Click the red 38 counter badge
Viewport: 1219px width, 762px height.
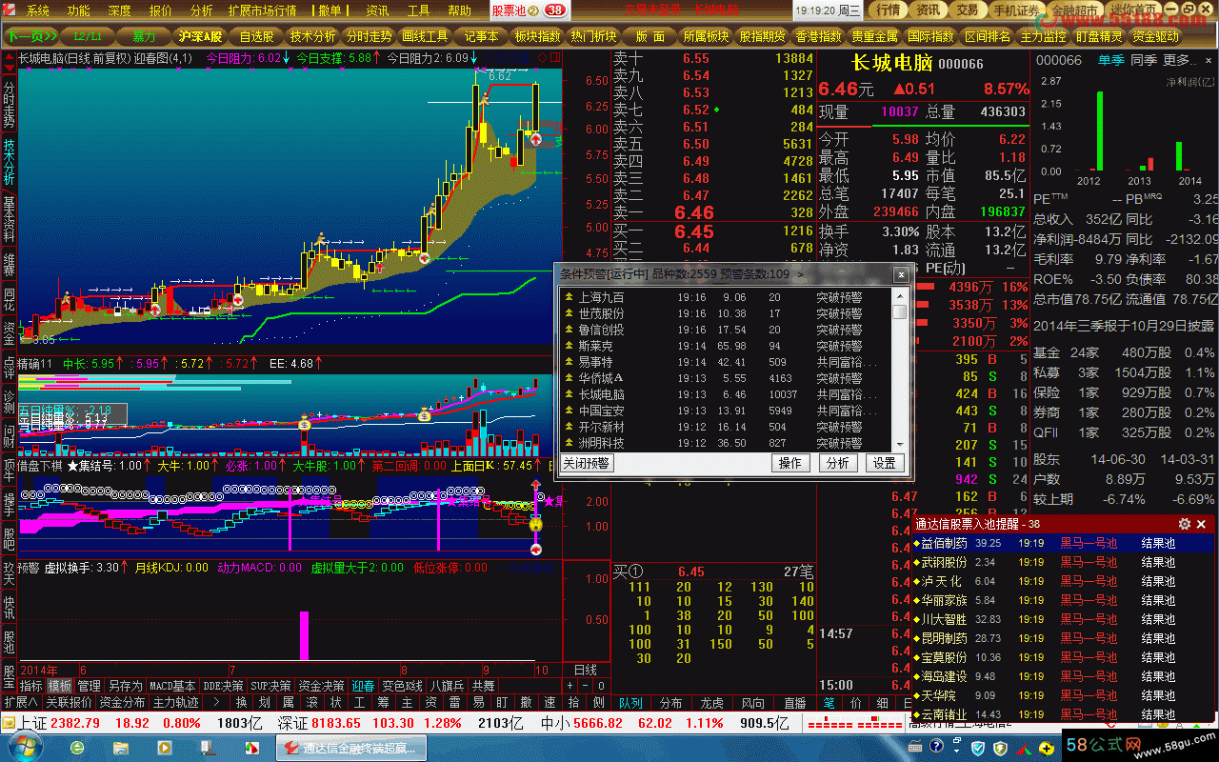pyautogui.click(x=555, y=10)
